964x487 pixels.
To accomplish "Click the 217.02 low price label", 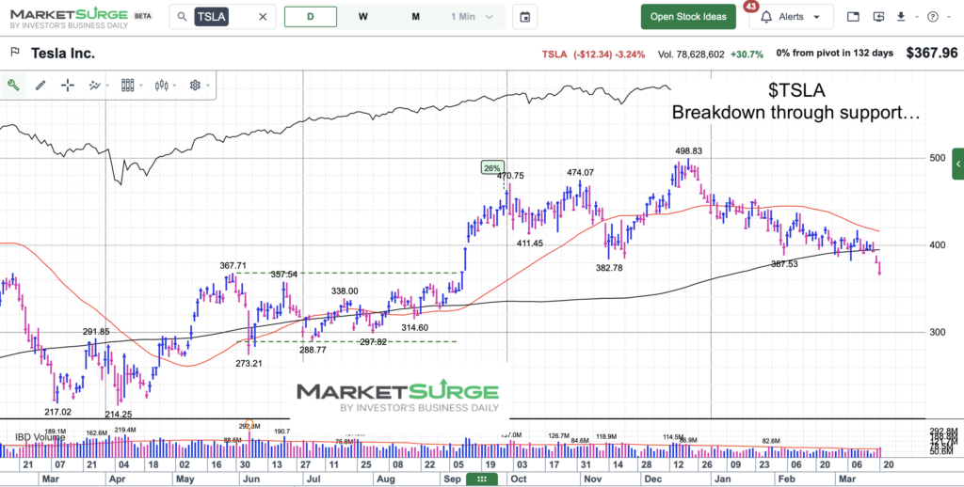I will [x=57, y=412].
